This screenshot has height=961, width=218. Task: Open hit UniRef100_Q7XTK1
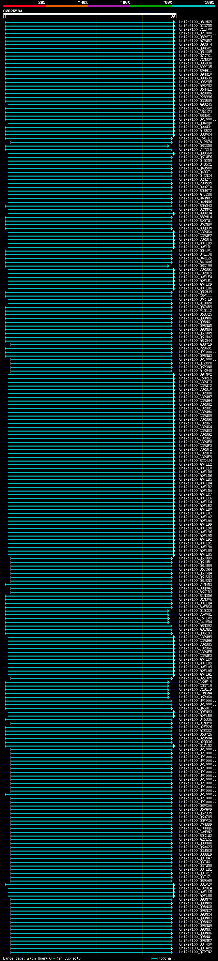point(195,56)
